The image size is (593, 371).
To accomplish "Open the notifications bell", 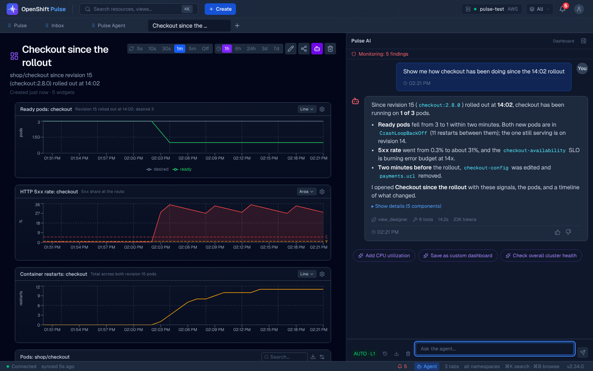I will pyautogui.click(x=563, y=9).
